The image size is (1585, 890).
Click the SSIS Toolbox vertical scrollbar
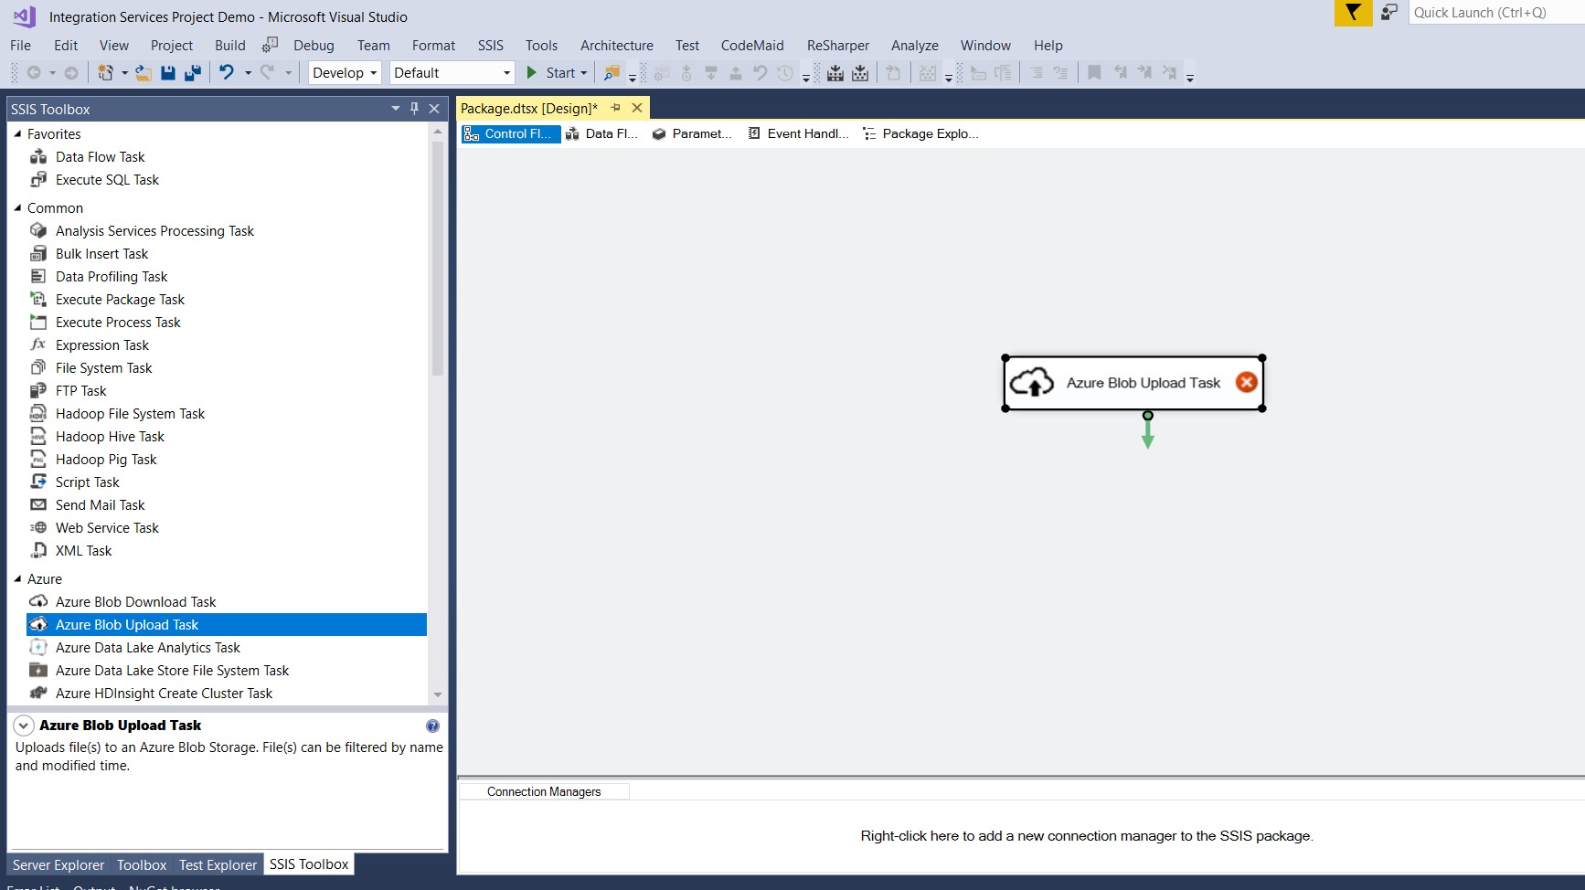438,259
